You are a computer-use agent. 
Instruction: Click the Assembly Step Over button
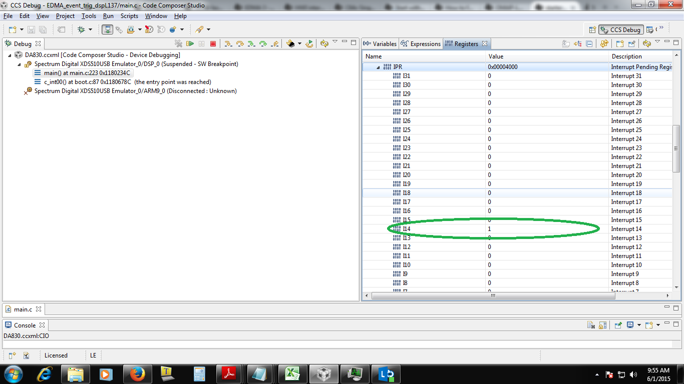coord(263,43)
